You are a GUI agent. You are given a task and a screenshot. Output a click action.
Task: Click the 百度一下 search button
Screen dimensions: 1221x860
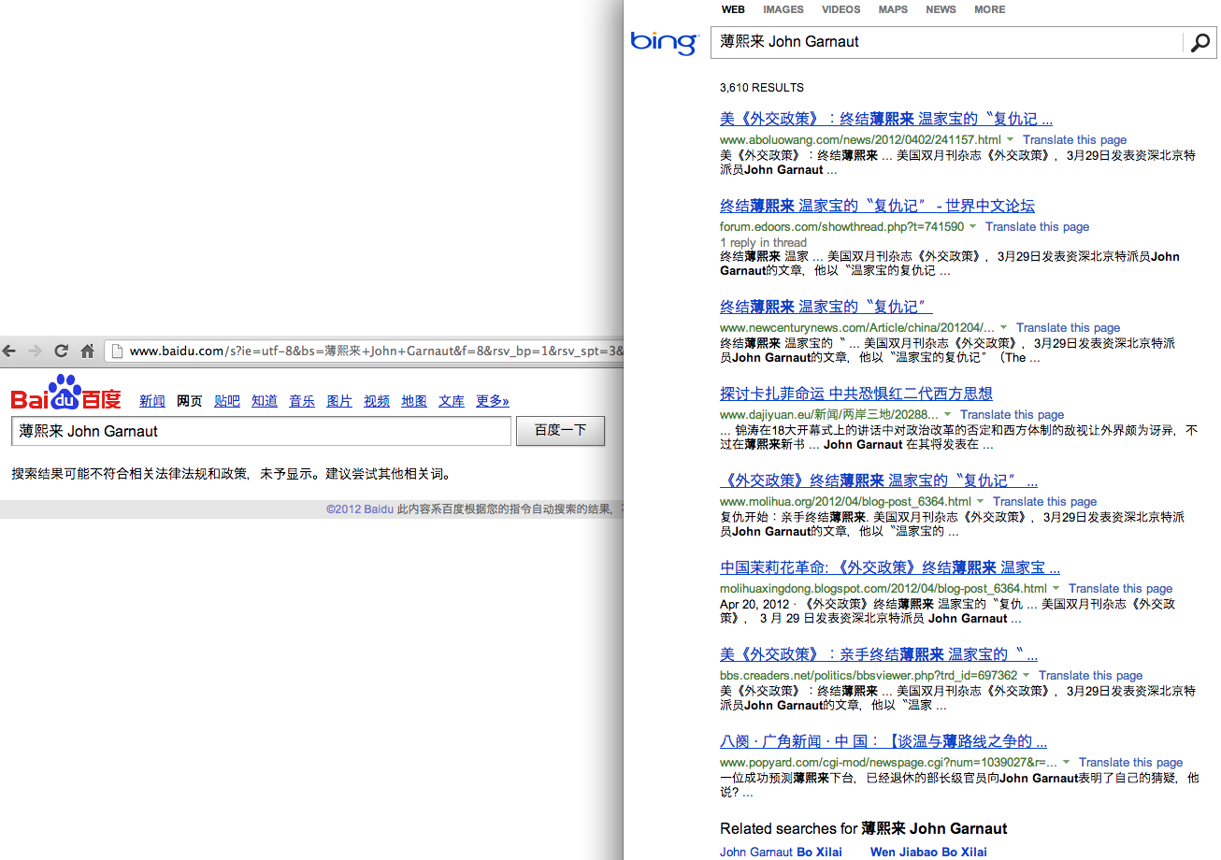pos(560,431)
